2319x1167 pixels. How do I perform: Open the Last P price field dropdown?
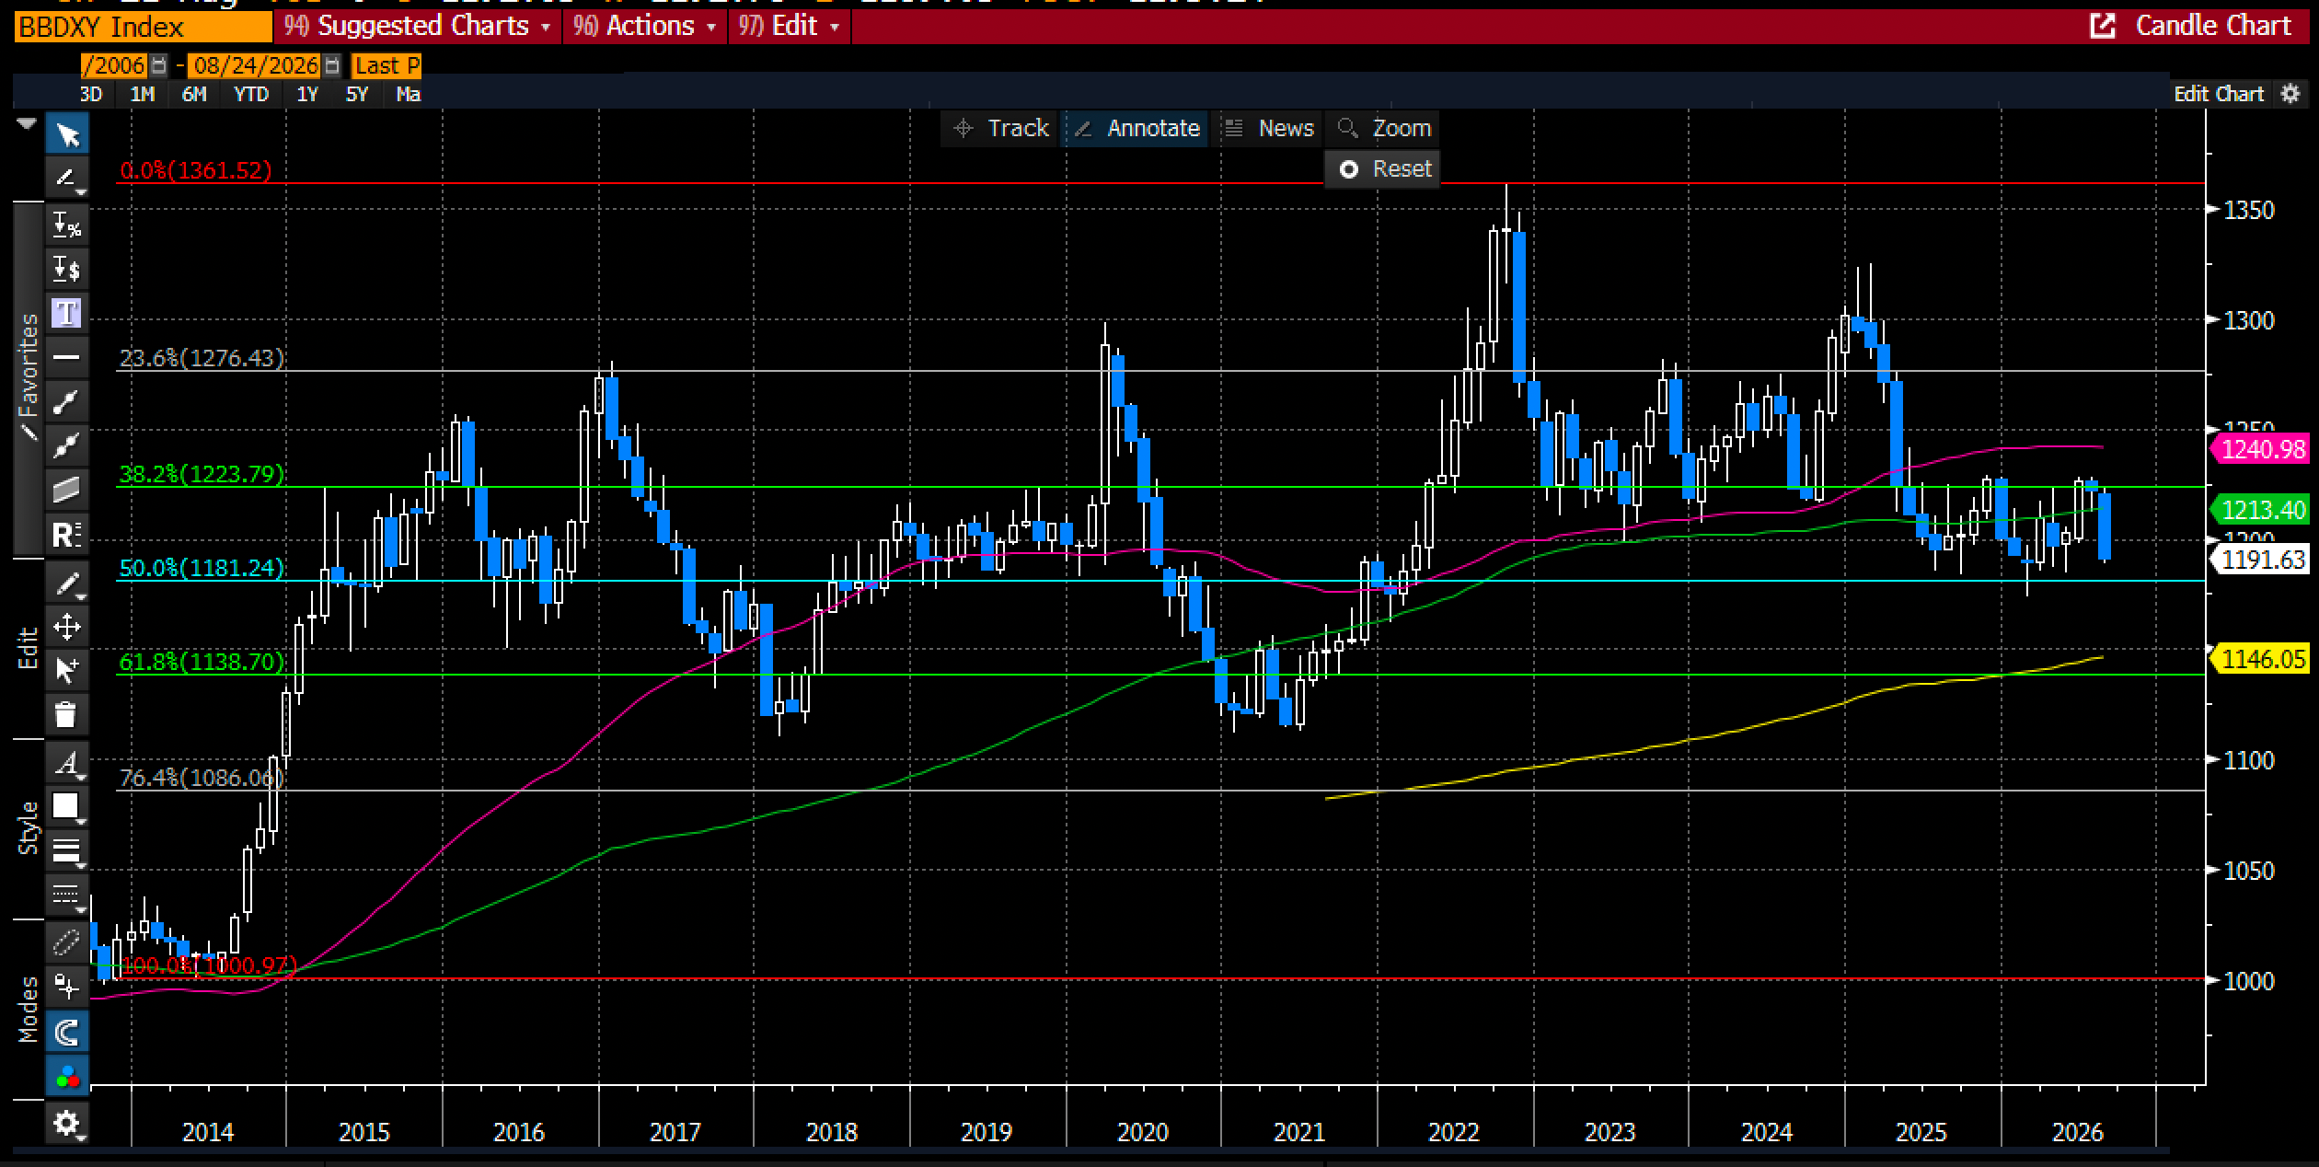pyautogui.click(x=386, y=65)
